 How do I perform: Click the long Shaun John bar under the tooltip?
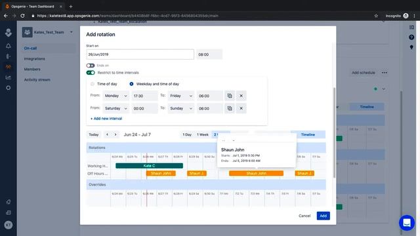(x=256, y=173)
